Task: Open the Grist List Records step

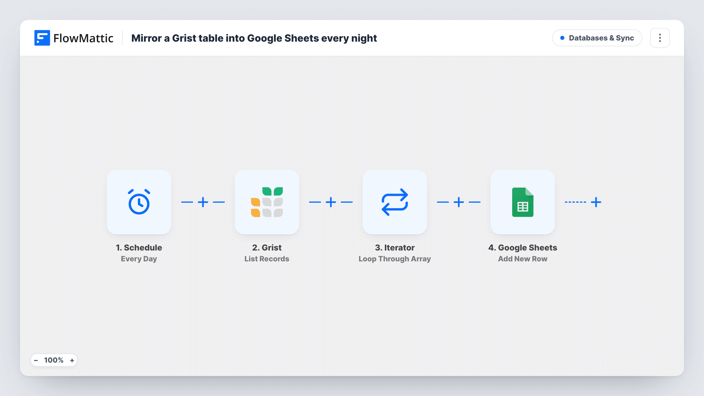Action: click(267, 202)
